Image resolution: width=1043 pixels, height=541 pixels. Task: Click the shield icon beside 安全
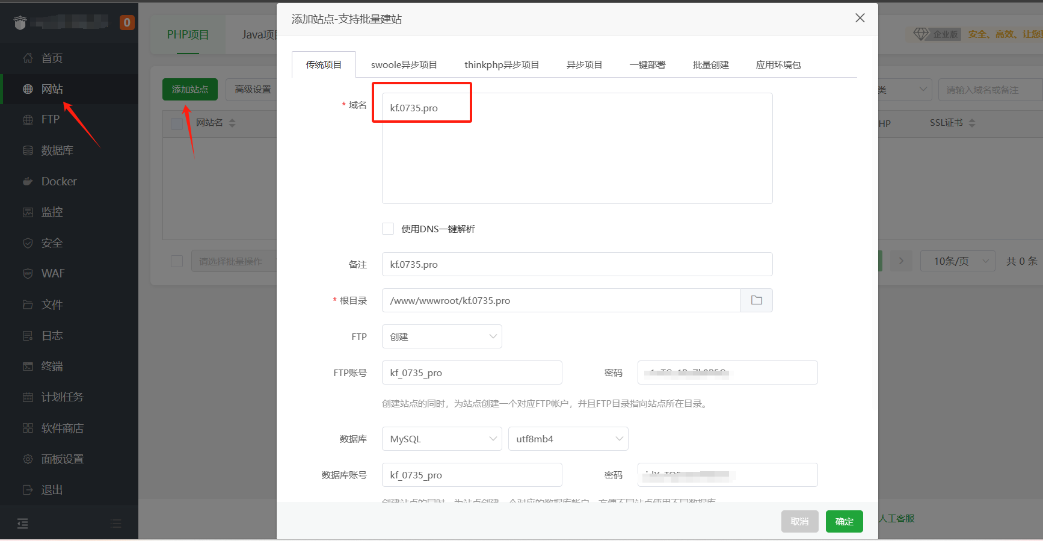[28, 243]
